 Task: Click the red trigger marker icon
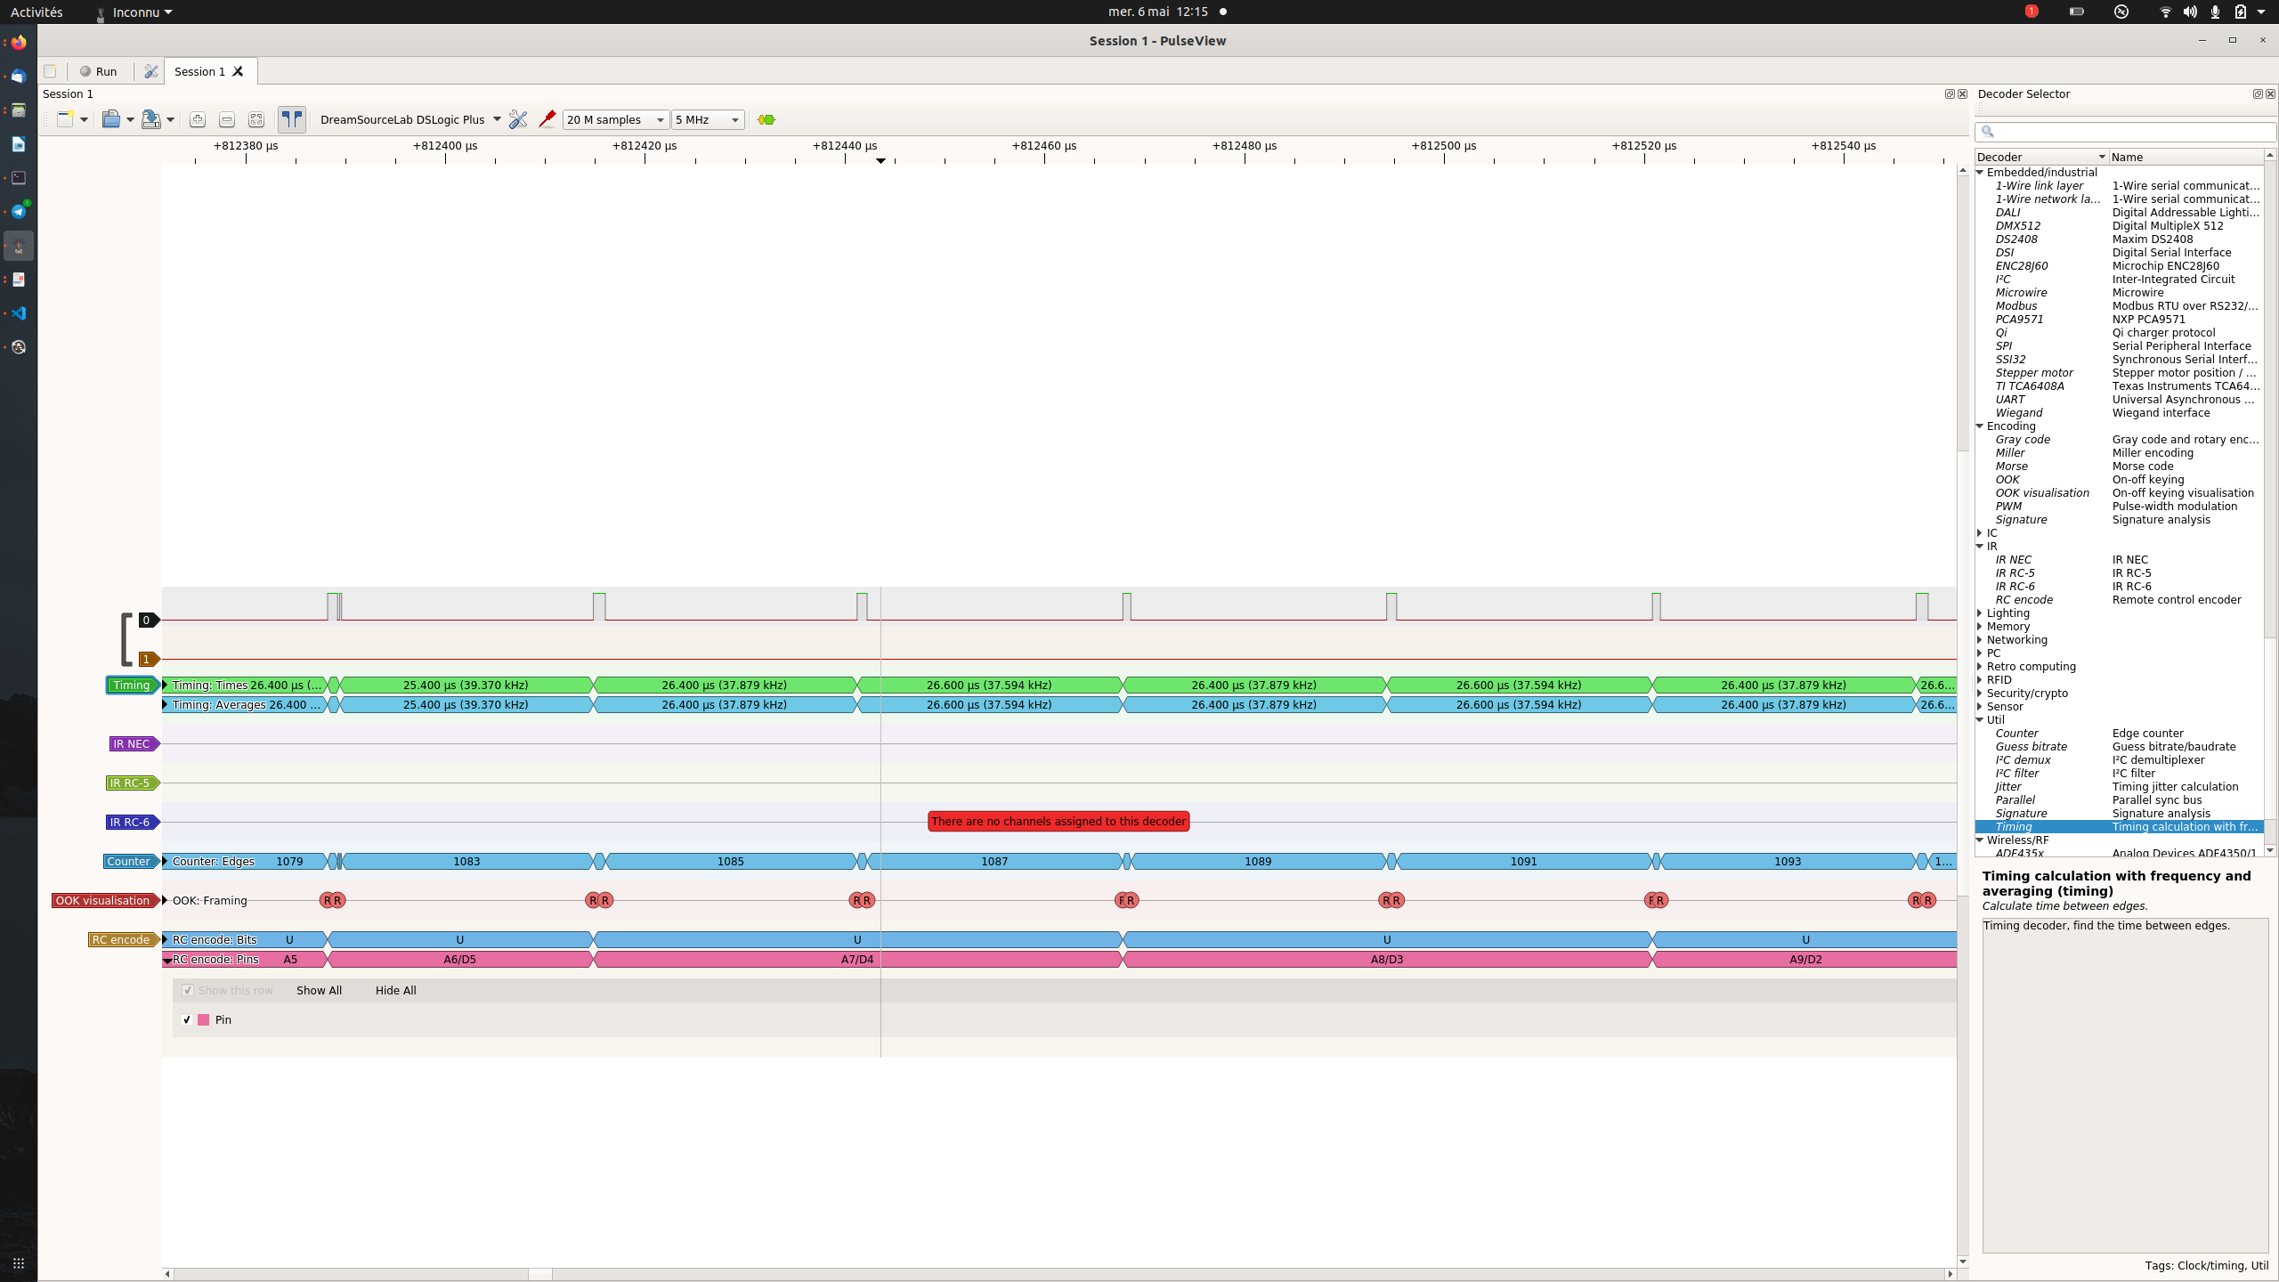click(x=547, y=119)
